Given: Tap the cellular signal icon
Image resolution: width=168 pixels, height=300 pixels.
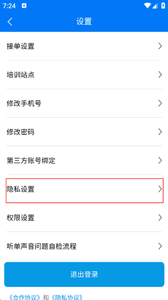Looking at the screenshot, I should coord(155,6).
